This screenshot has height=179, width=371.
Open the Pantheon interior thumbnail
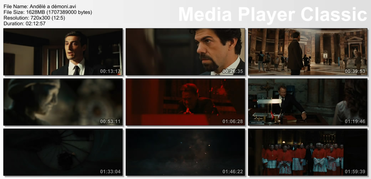(308, 52)
